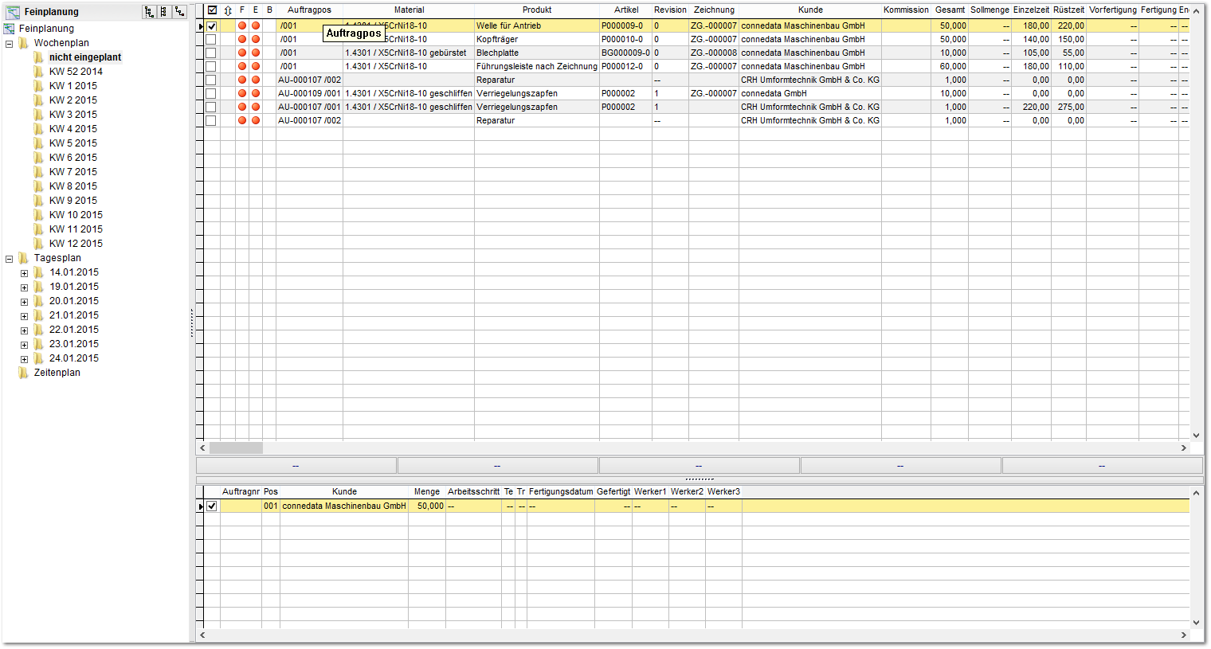Click the '1.4301 / X5CrNi18-10 gebürstet' material cell
This screenshot has width=1211, height=649.
click(x=409, y=53)
